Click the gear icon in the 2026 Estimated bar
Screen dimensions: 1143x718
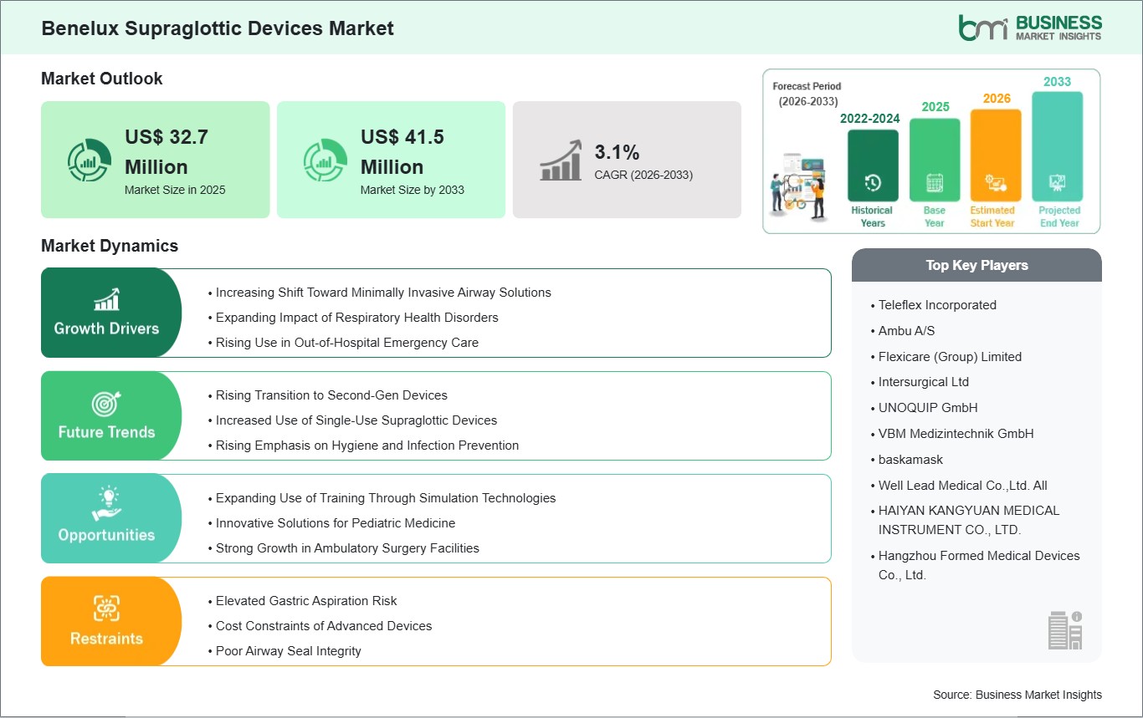click(996, 183)
